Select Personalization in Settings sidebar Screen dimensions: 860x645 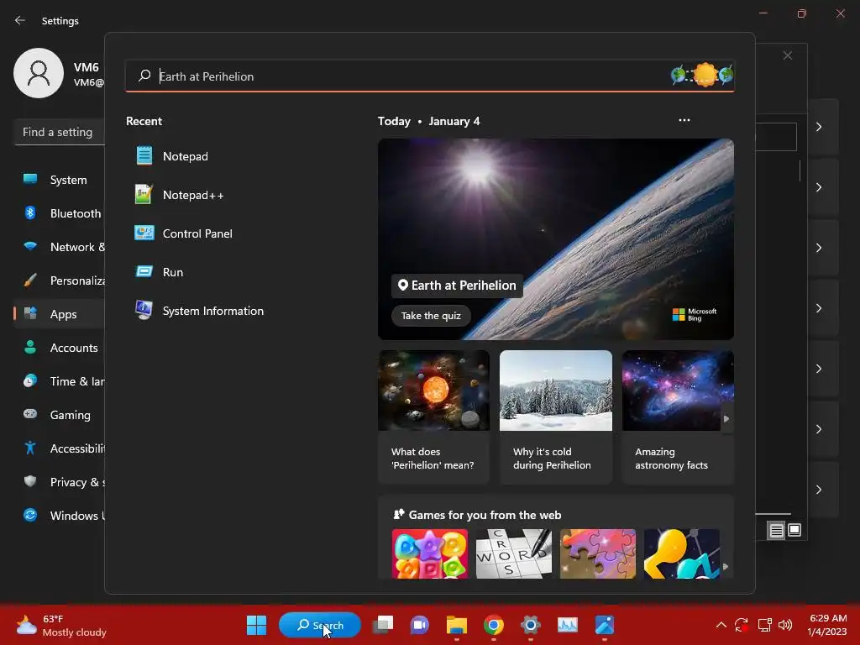[60, 281]
